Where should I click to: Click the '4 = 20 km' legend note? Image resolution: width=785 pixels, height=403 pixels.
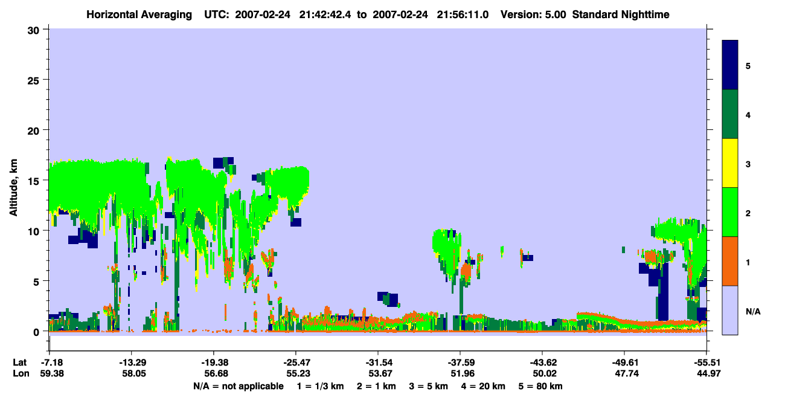pos(484,386)
